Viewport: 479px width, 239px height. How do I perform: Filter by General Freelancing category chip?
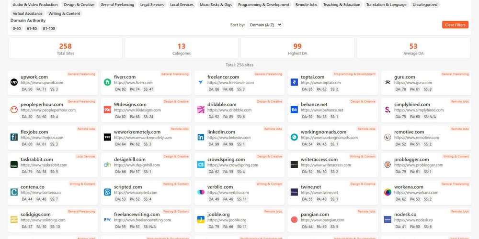pos(117,5)
